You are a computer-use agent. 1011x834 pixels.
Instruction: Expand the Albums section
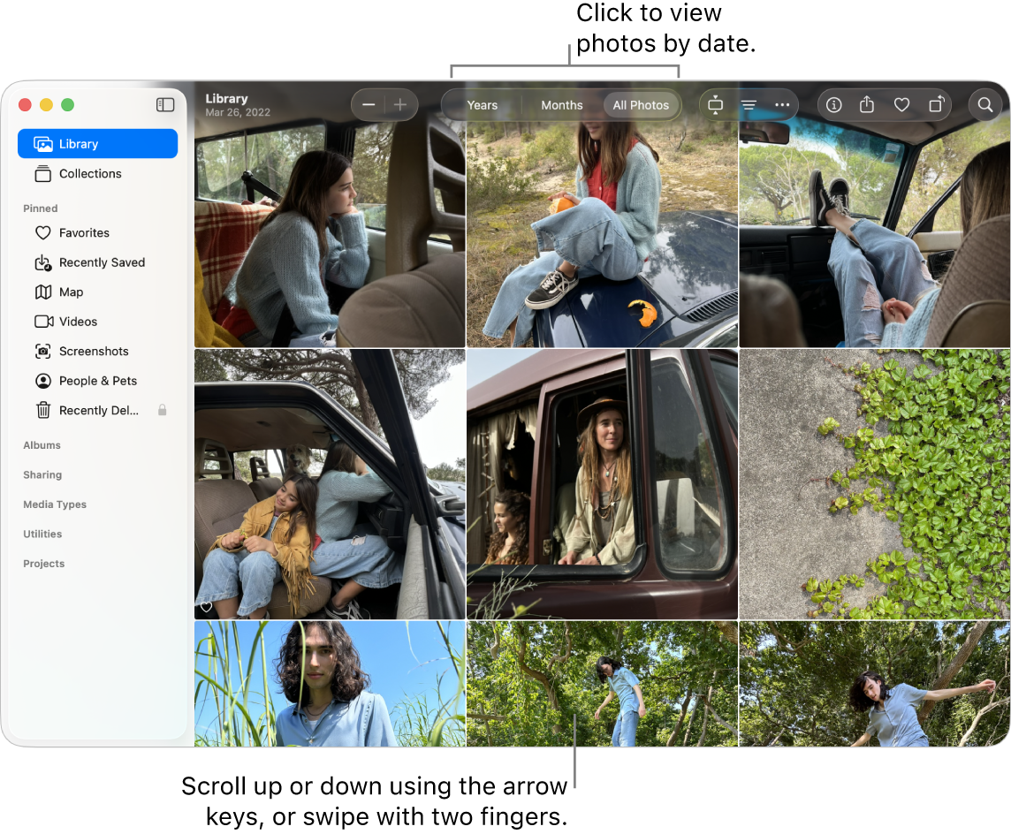click(42, 445)
